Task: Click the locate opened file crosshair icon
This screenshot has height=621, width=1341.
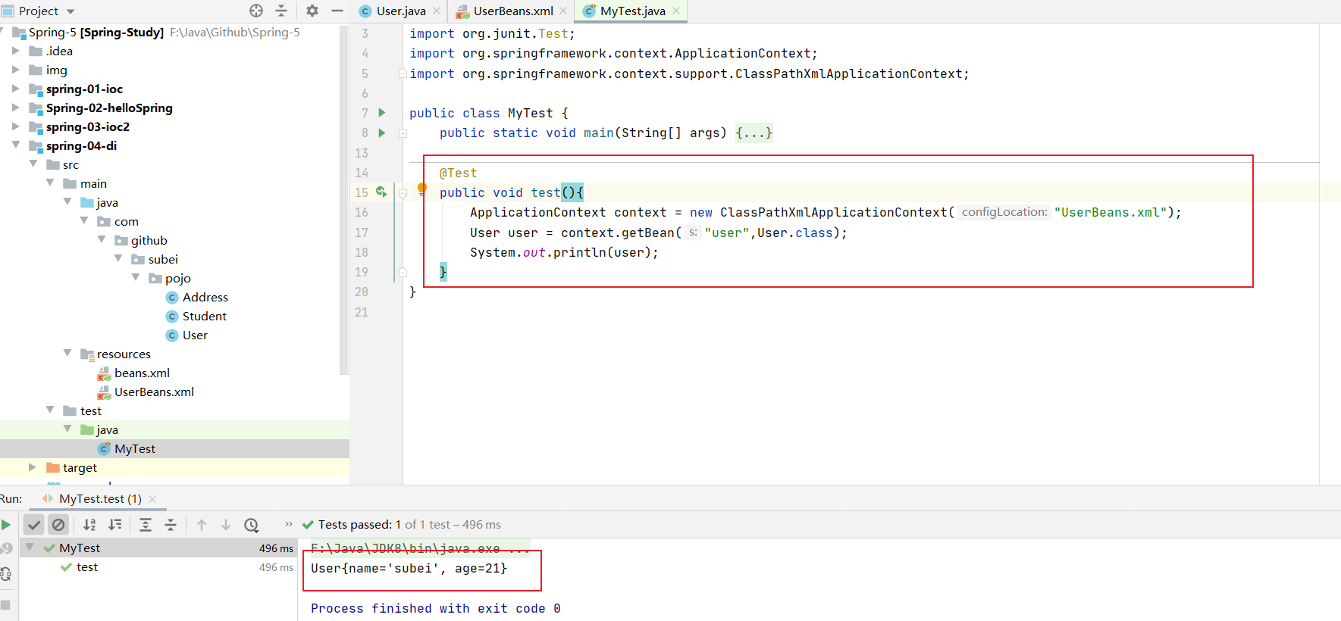Action: pyautogui.click(x=256, y=11)
